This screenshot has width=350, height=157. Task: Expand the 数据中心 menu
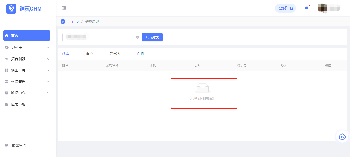(27, 93)
